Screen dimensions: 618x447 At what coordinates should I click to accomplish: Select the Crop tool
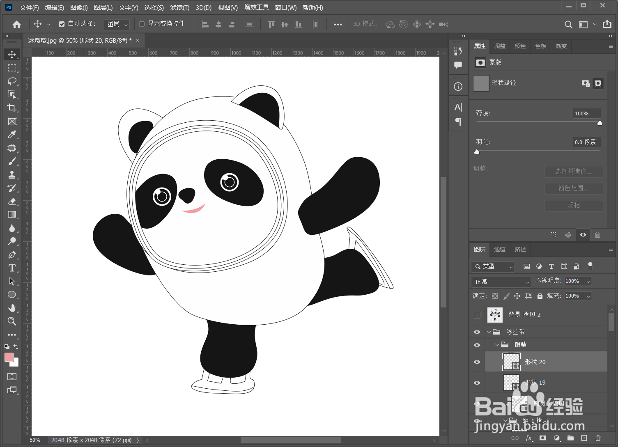pyautogui.click(x=12, y=108)
